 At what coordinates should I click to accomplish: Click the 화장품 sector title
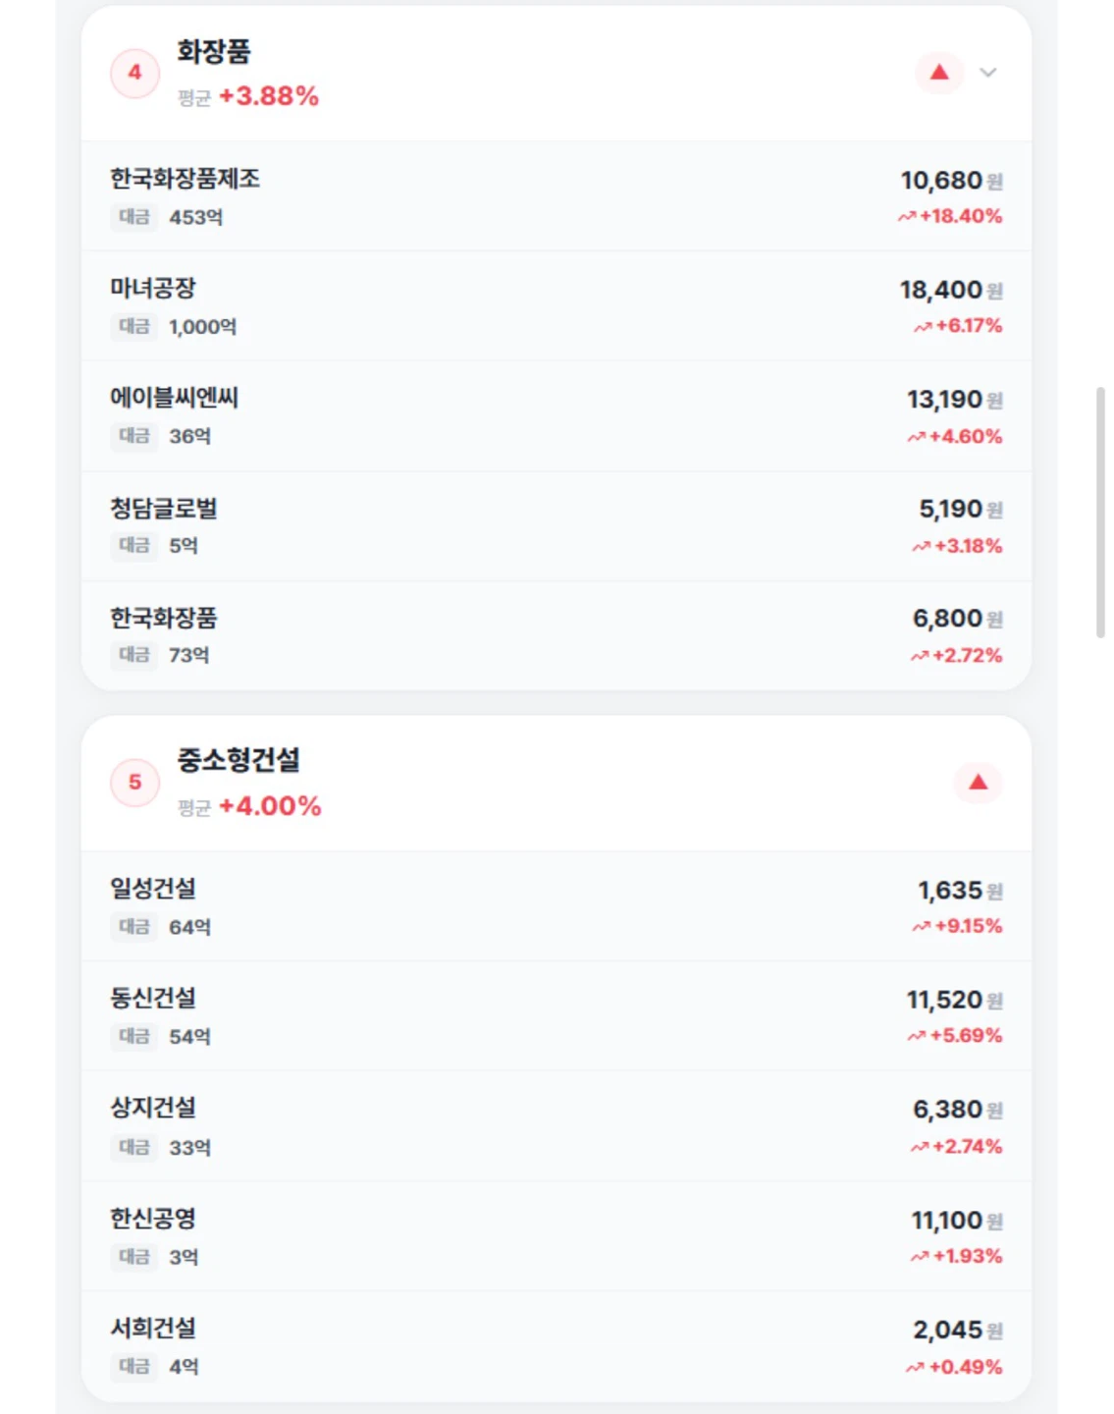pyautogui.click(x=214, y=51)
